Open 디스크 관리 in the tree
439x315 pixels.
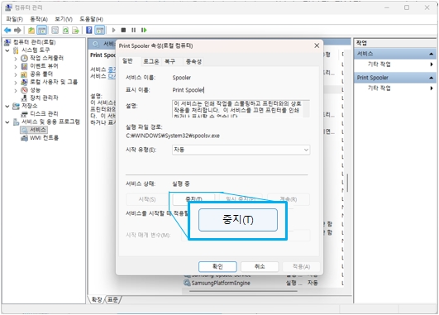pos(44,113)
